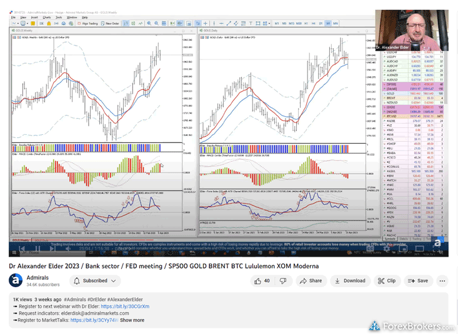The width and height of the screenshot is (458, 334).
Task: Expand description with Show more
Action: [132, 320]
